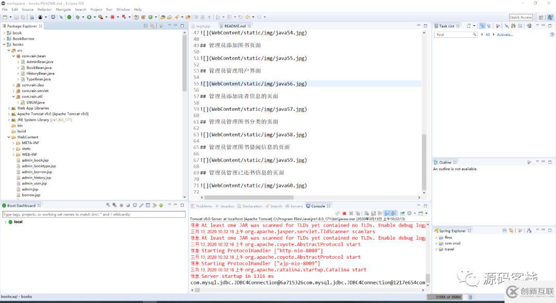Click the Quick Access search field

(x=521, y=17)
